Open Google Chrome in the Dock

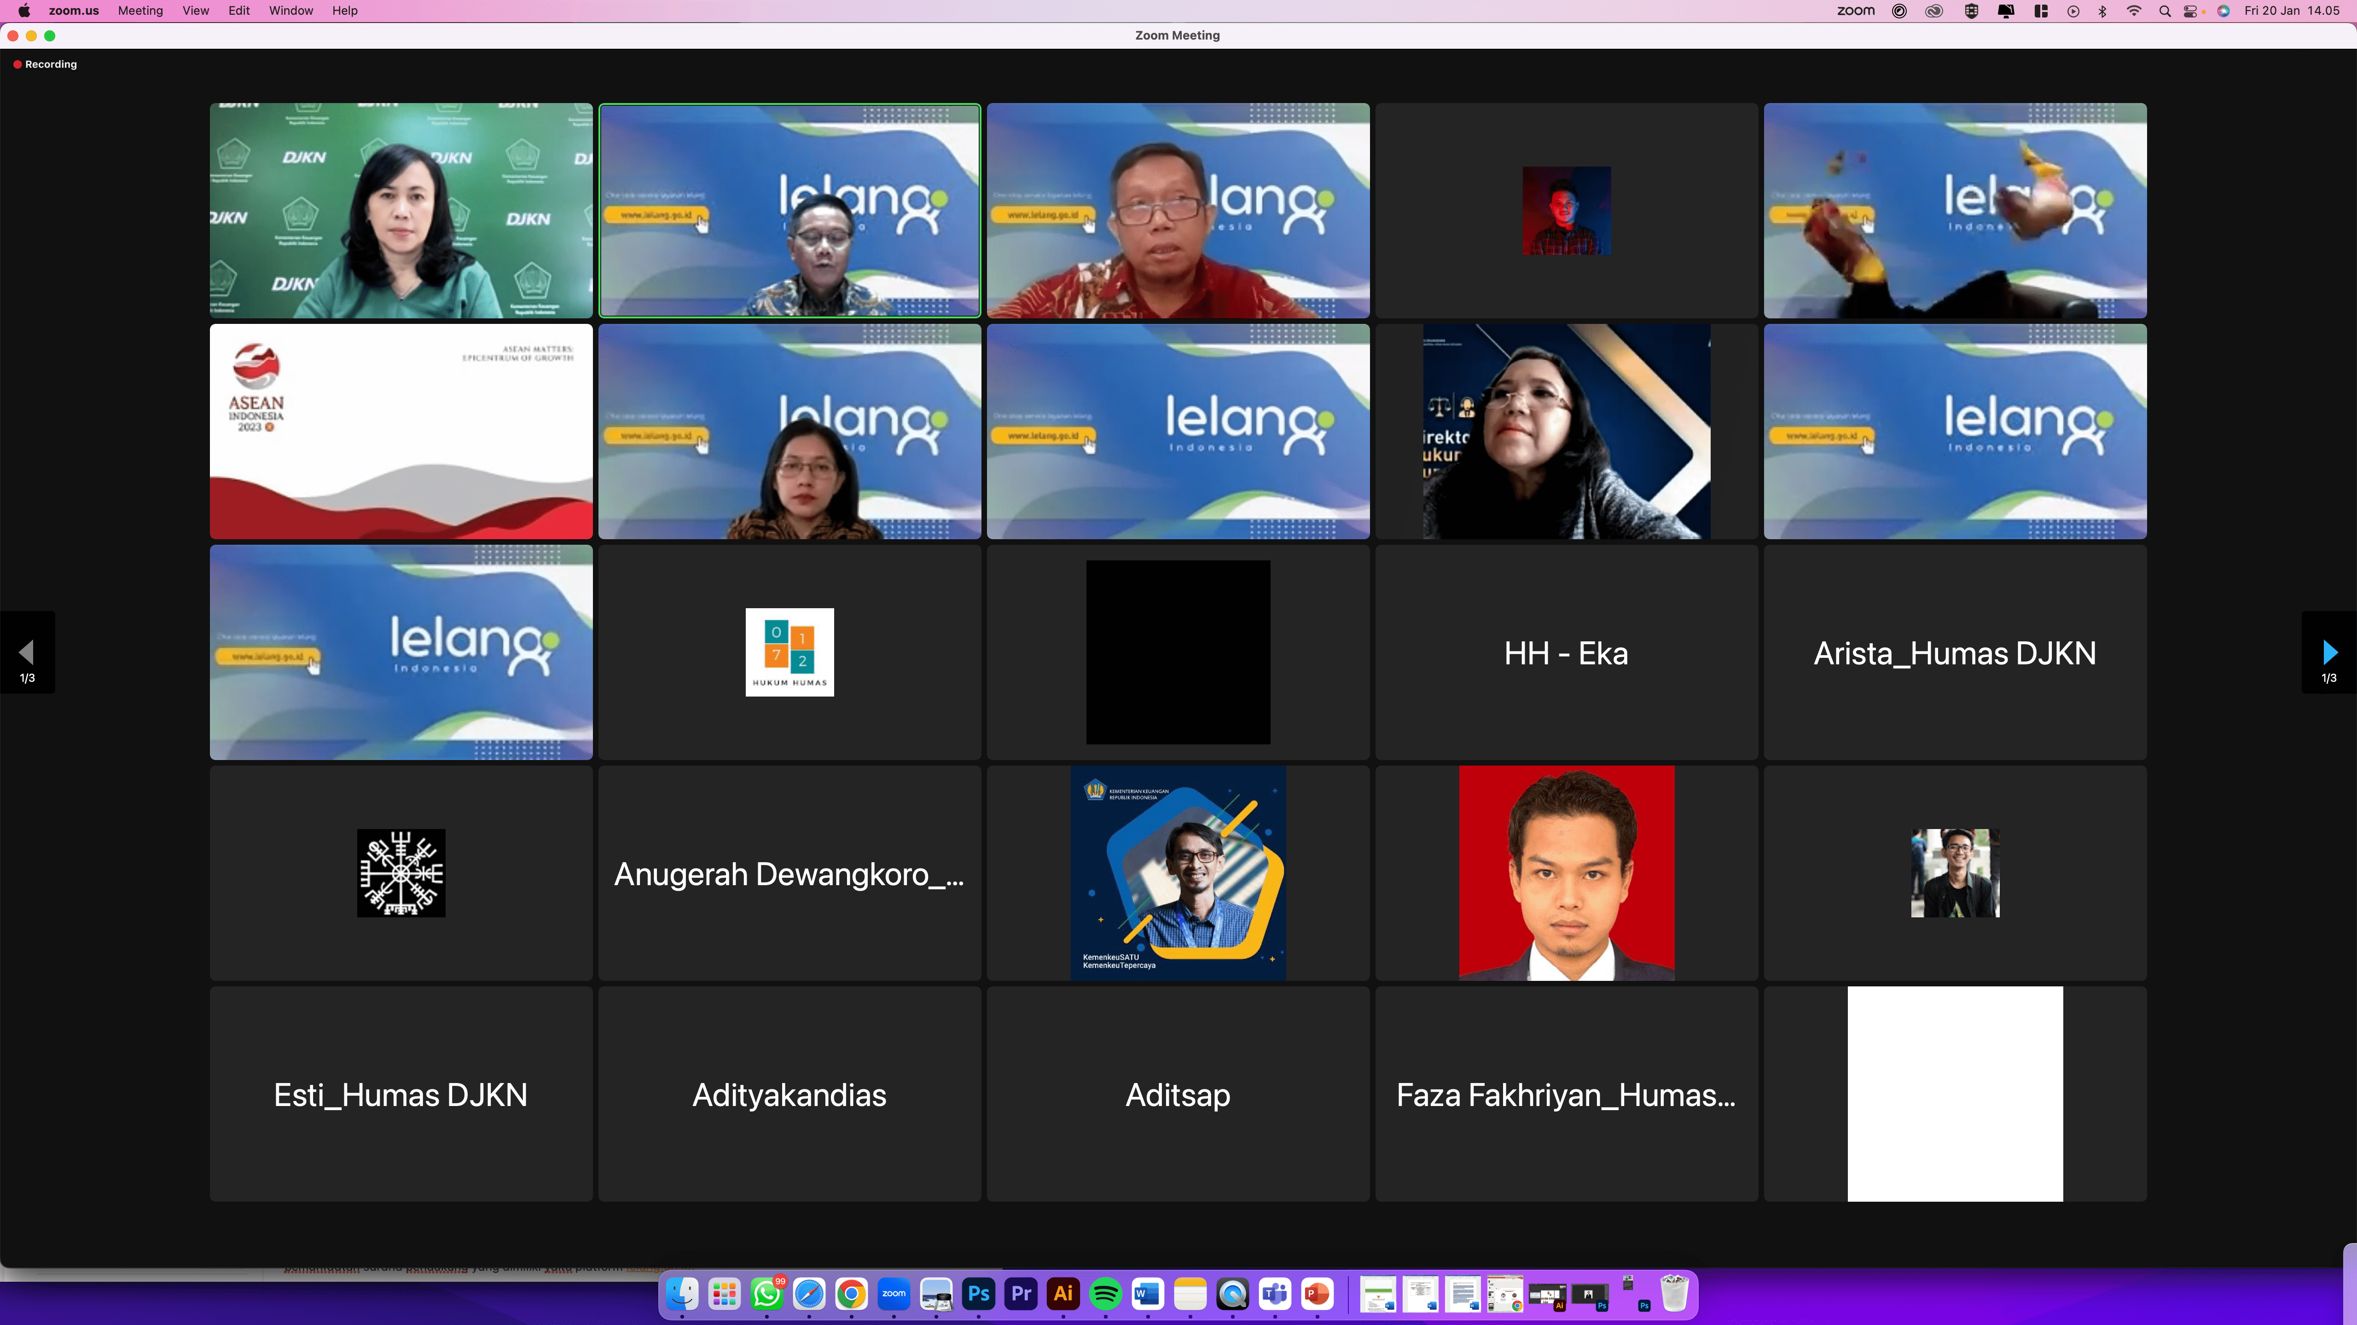[x=852, y=1294]
